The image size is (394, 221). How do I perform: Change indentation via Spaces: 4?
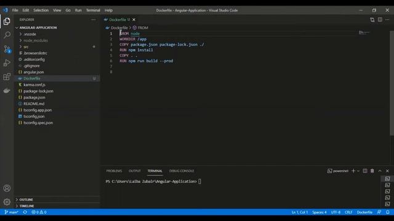(x=320, y=212)
